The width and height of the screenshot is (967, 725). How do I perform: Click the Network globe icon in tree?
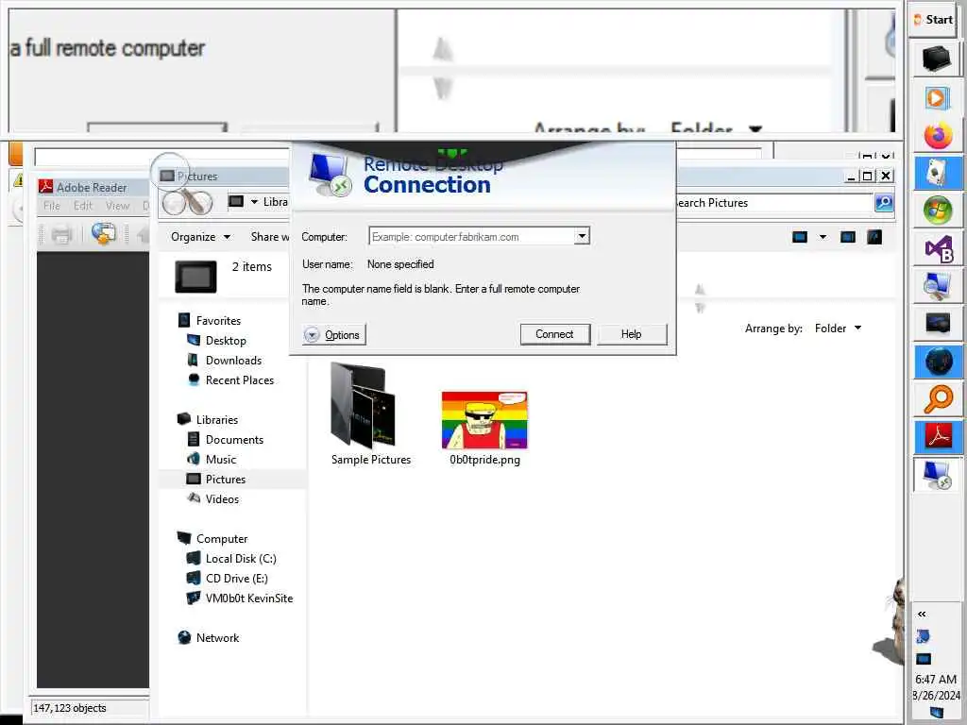[184, 637]
